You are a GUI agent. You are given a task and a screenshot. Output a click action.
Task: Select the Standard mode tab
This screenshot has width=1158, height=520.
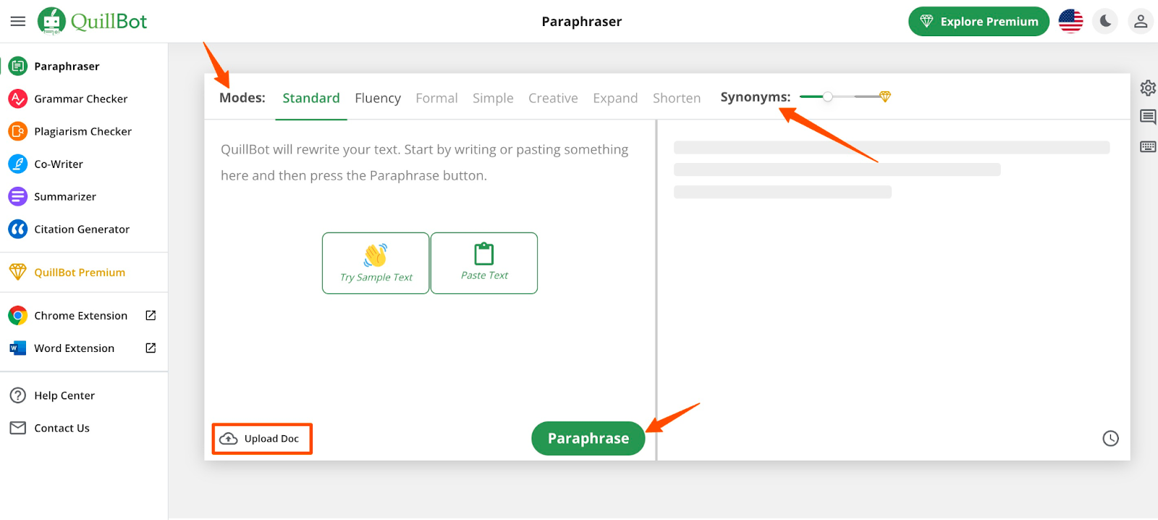311,98
